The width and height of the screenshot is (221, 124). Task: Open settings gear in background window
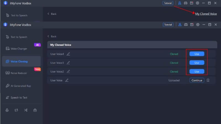click(x=198, y=3)
